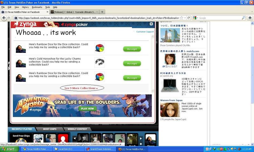254x152 pixels.
Task: Click the dialog scrollbar down arrow
Action: [153, 91]
